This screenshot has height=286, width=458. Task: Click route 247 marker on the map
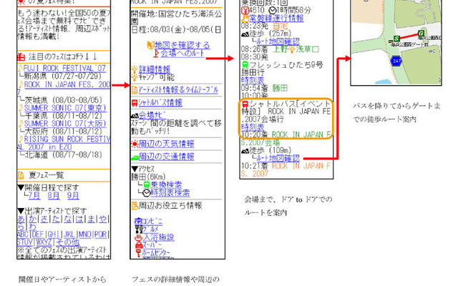coord(396,61)
